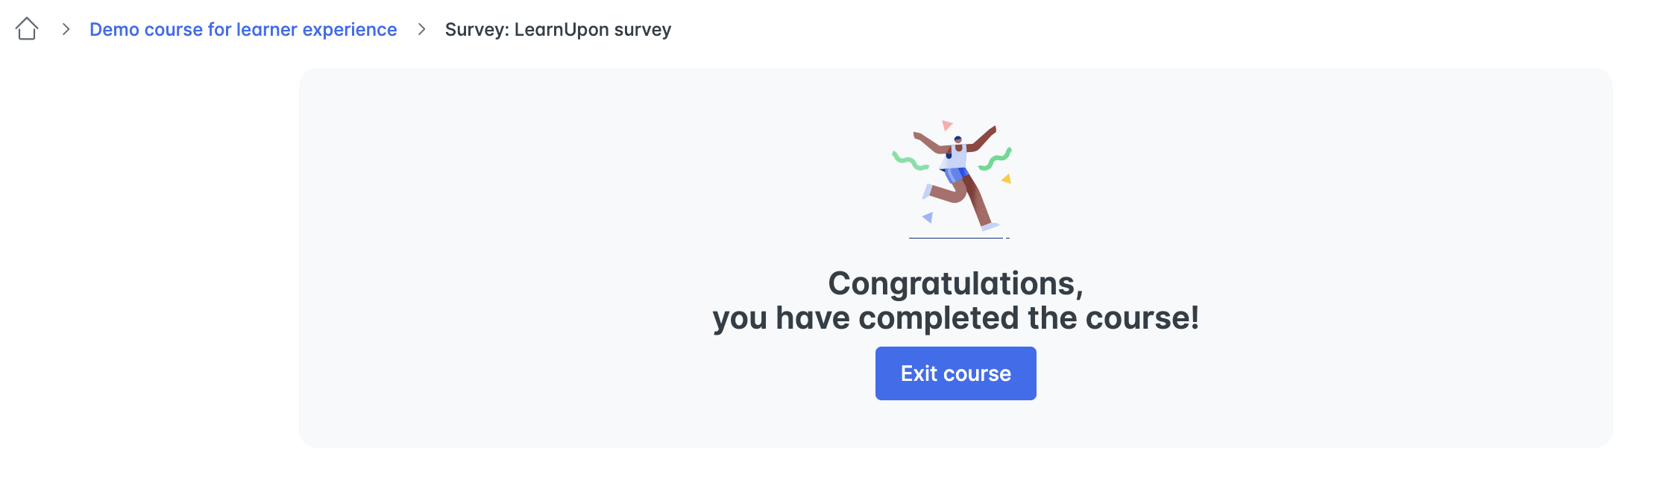Select the Survey: LearnUpon survey breadcrumb item
The width and height of the screenshot is (1654, 486).
[558, 30]
